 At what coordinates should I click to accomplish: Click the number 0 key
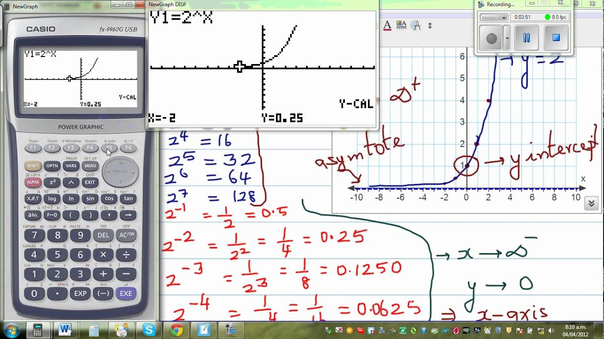point(34,293)
